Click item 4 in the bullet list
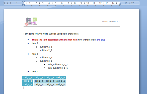This screenshot has width=147, height=94. (35, 71)
